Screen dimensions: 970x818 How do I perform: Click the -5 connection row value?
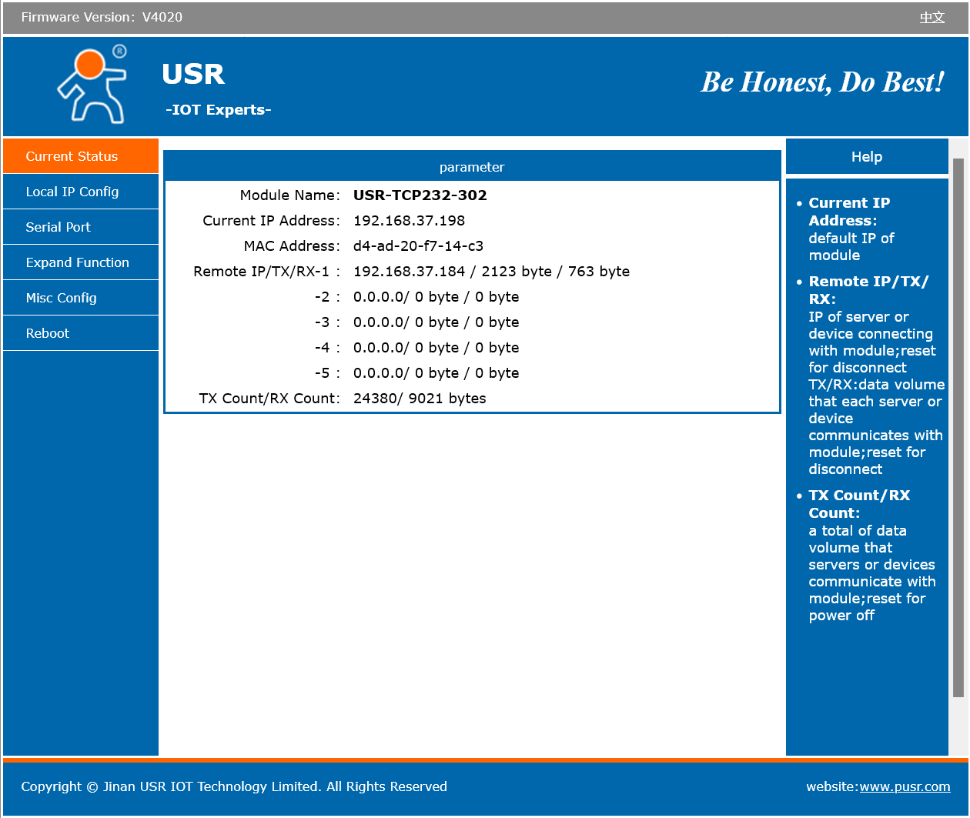[436, 372]
